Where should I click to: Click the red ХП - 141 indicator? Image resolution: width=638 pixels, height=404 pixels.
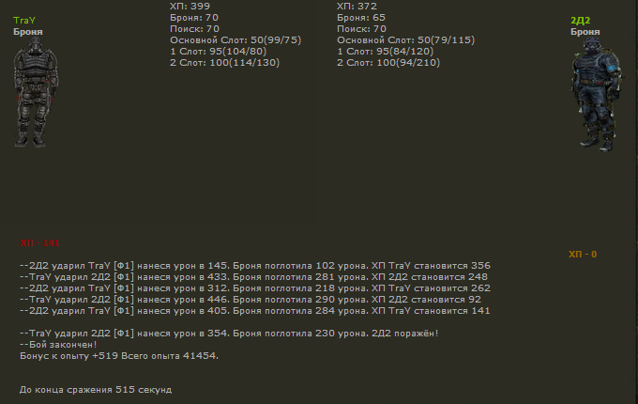point(38,243)
